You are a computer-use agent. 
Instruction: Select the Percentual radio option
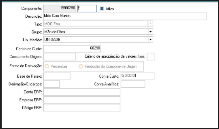tap(47, 66)
